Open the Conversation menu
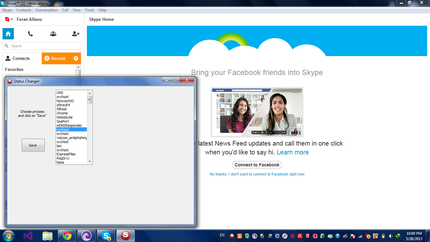 pos(47,10)
